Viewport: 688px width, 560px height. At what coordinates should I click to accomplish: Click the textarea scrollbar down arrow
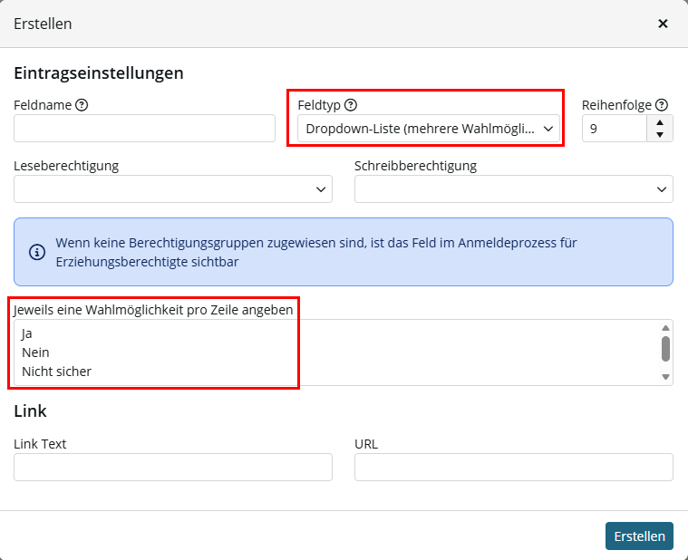(665, 377)
